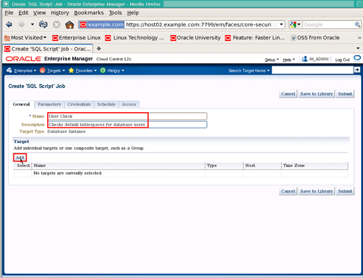Log Out of Enterprise Manager
363x278 pixels.
(x=342, y=60)
